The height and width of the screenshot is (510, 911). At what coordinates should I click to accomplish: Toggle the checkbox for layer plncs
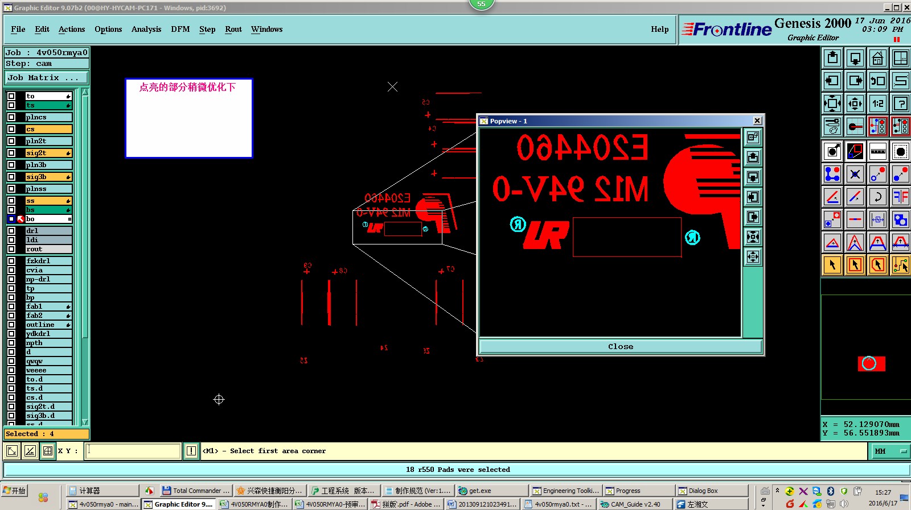click(11, 117)
